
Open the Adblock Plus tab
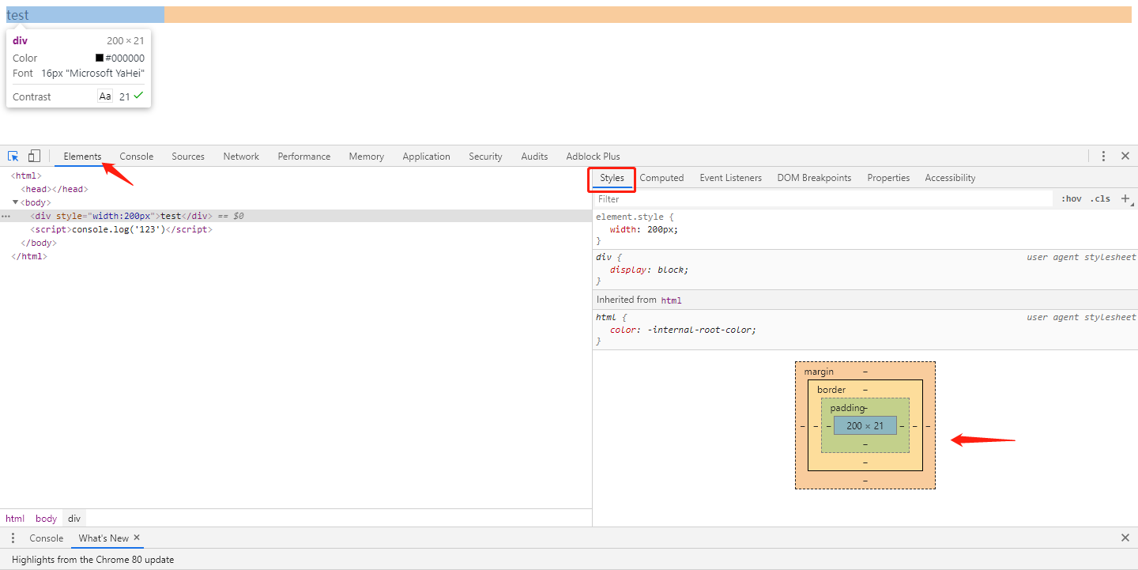click(593, 157)
